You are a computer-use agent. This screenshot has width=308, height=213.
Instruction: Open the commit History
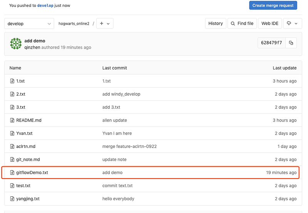[216, 24]
